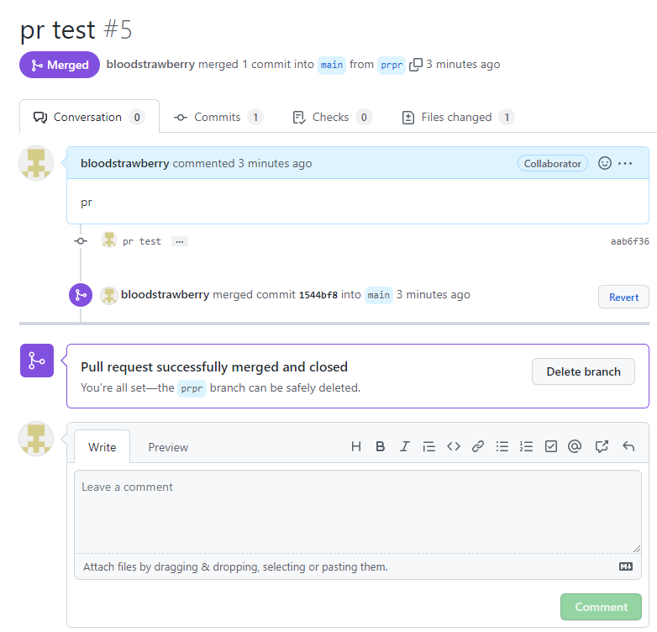This screenshot has height=632, width=657.
Task: Click the attach files drop area text
Action: pyautogui.click(x=235, y=566)
